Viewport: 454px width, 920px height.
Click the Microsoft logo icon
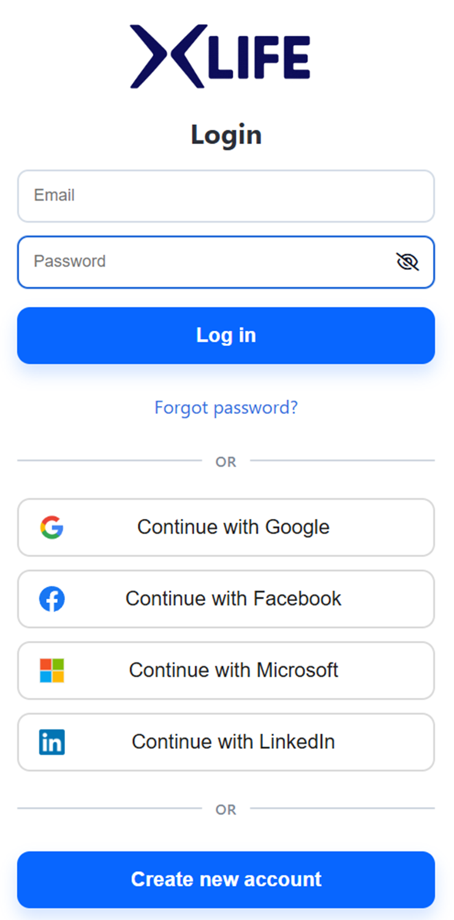pyautogui.click(x=52, y=670)
